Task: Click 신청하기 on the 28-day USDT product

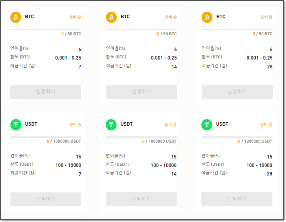Action: (237, 199)
